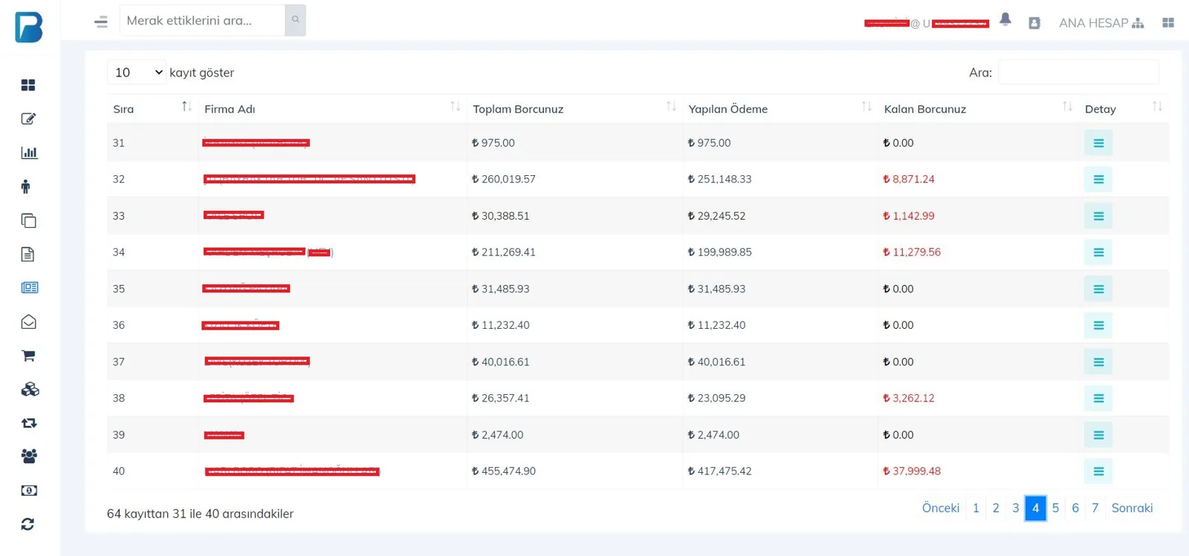
Task: Go to pagination page 7
Action: pos(1095,508)
